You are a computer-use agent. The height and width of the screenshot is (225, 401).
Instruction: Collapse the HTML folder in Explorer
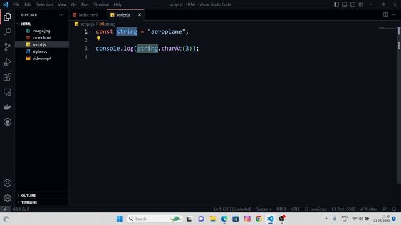[42, 24]
